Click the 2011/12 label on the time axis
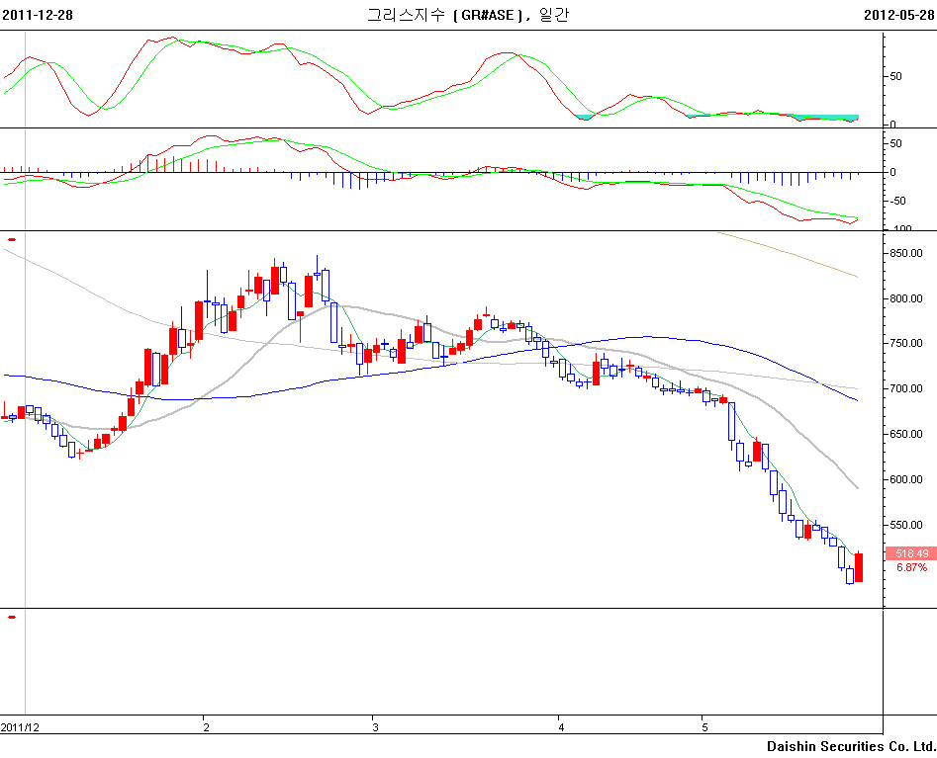Image resolution: width=937 pixels, height=758 pixels. 21,727
